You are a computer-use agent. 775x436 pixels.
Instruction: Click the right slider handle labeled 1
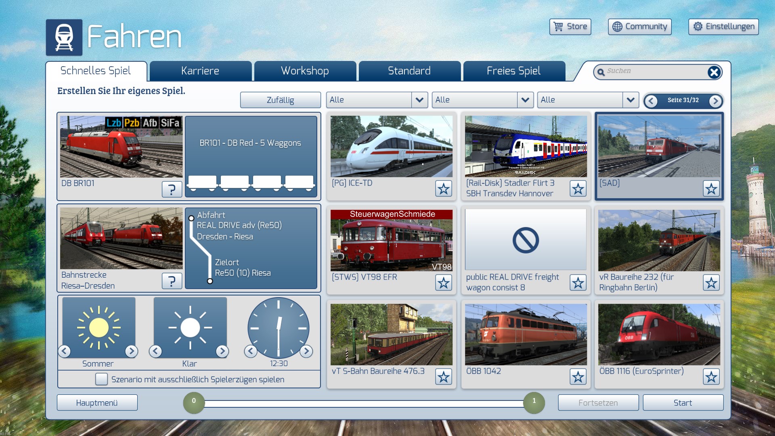(x=534, y=402)
